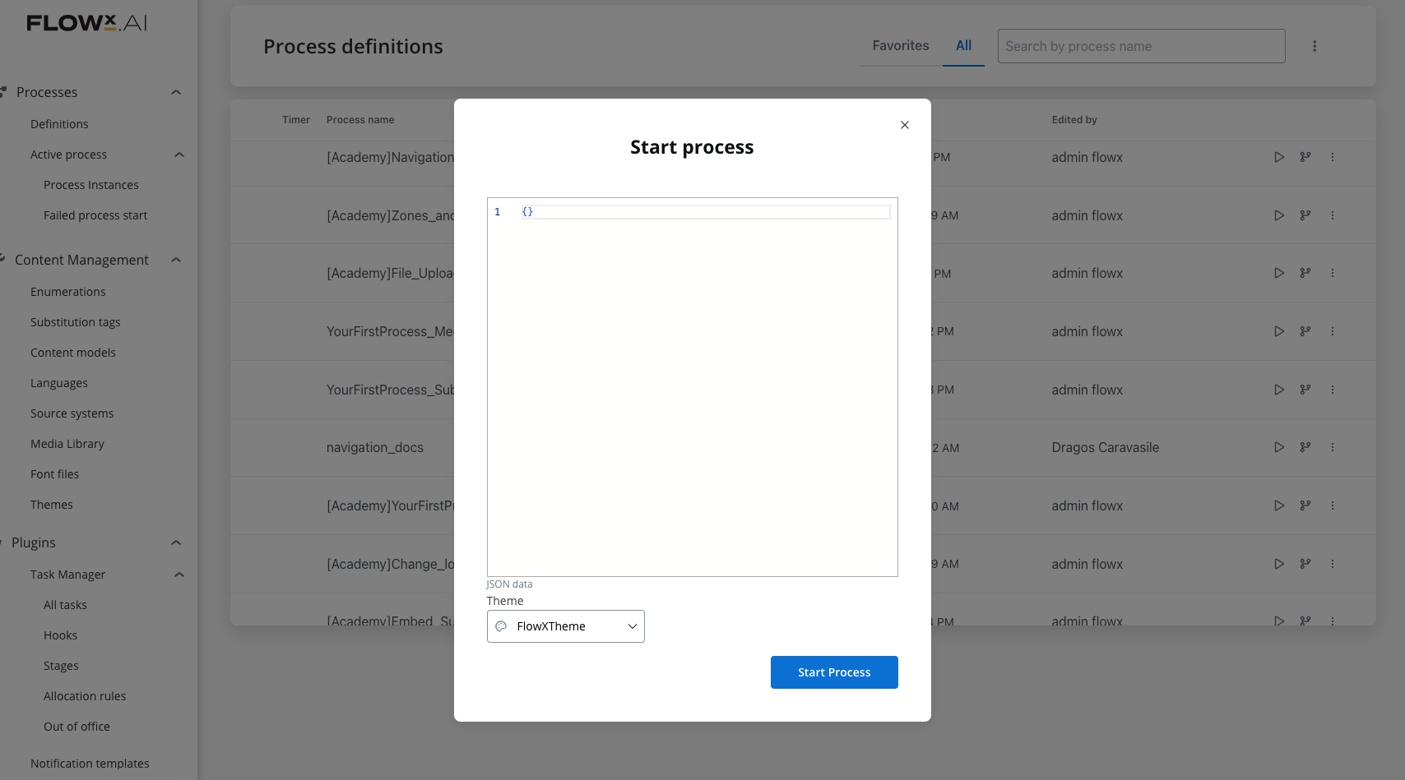Switch to the All tab
The image size is (1405, 780).
[x=963, y=46]
